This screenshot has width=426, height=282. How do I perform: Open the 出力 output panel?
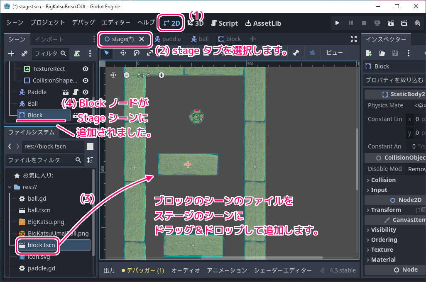click(109, 270)
